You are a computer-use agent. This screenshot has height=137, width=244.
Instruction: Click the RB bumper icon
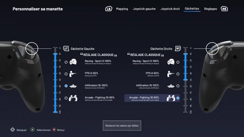[x=224, y=9]
